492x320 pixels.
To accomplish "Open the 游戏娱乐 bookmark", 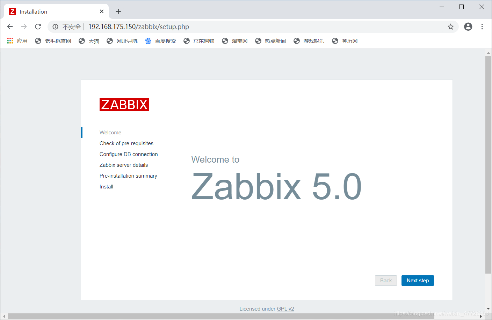I will tap(309, 41).
